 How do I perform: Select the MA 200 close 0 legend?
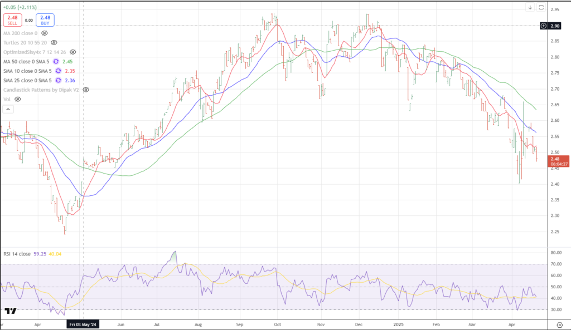[x=21, y=33]
